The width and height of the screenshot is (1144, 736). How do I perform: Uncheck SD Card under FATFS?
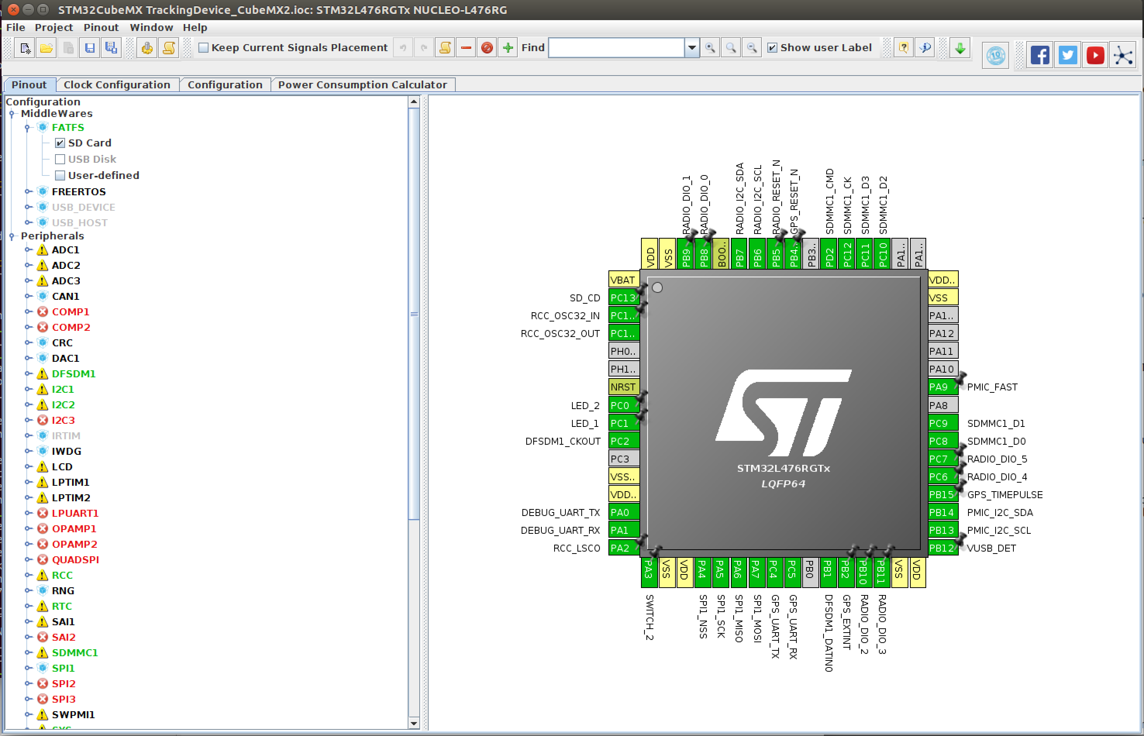pyautogui.click(x=60, y=143)
